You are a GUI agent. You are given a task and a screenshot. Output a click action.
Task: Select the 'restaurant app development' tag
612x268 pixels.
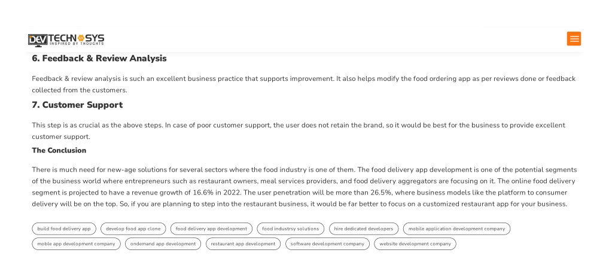click(x=243, y=244)
